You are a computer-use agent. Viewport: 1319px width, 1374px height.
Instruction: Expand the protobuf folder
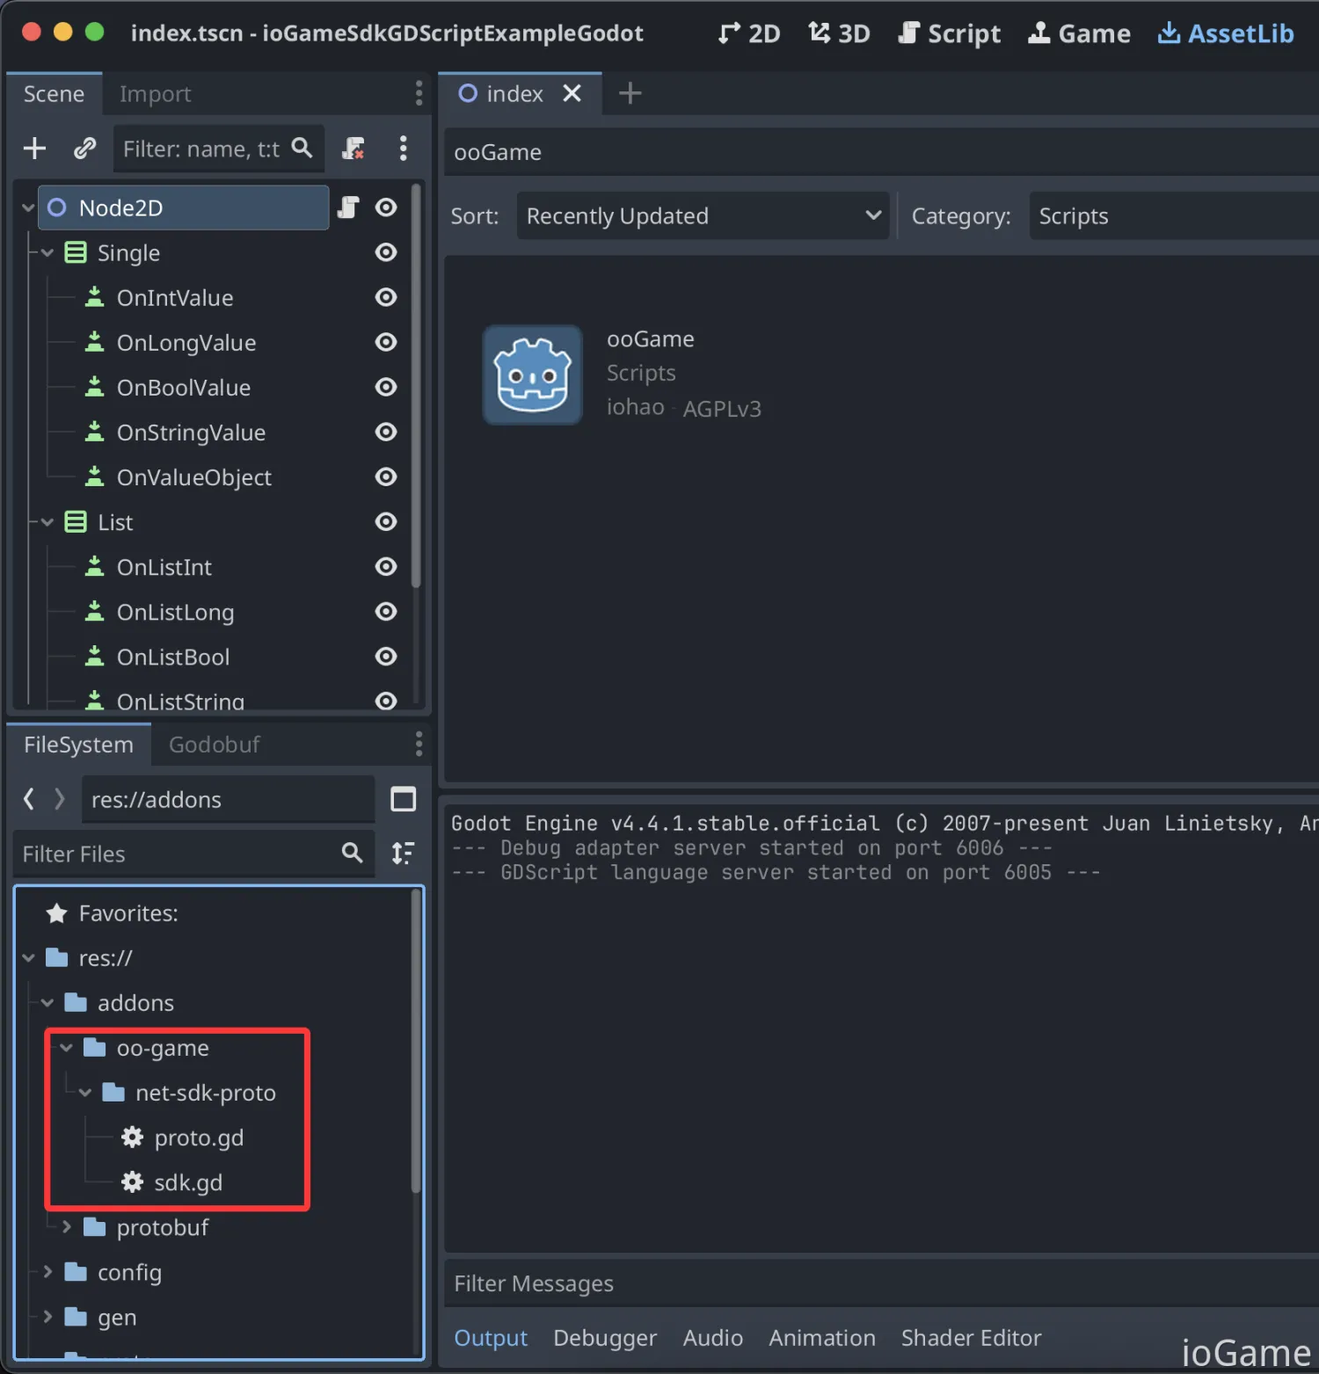(66, 1227)
